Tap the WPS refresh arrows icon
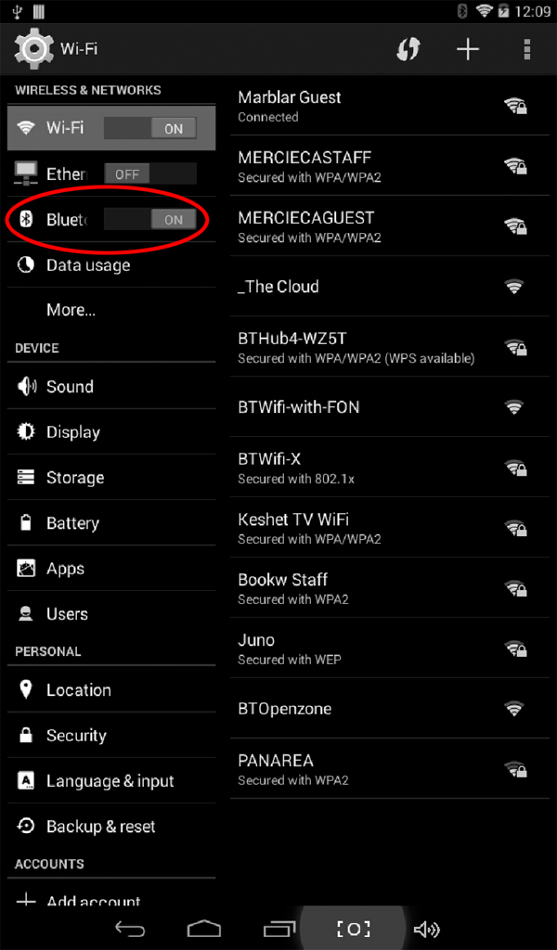The width and height of the screenshot is (557, 950). [x=408, y=49]
